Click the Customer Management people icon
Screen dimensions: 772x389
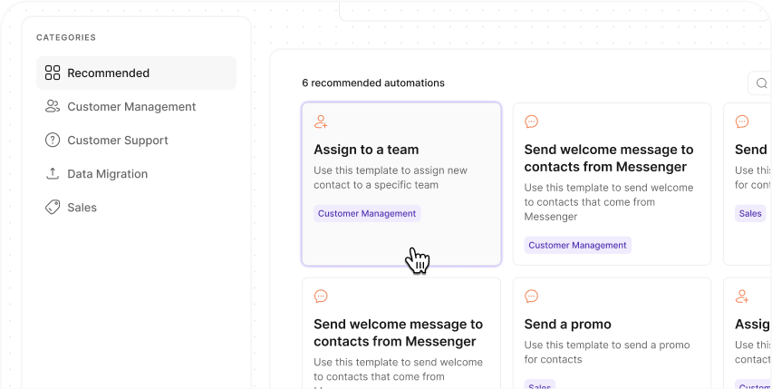[x=53, y=106]
